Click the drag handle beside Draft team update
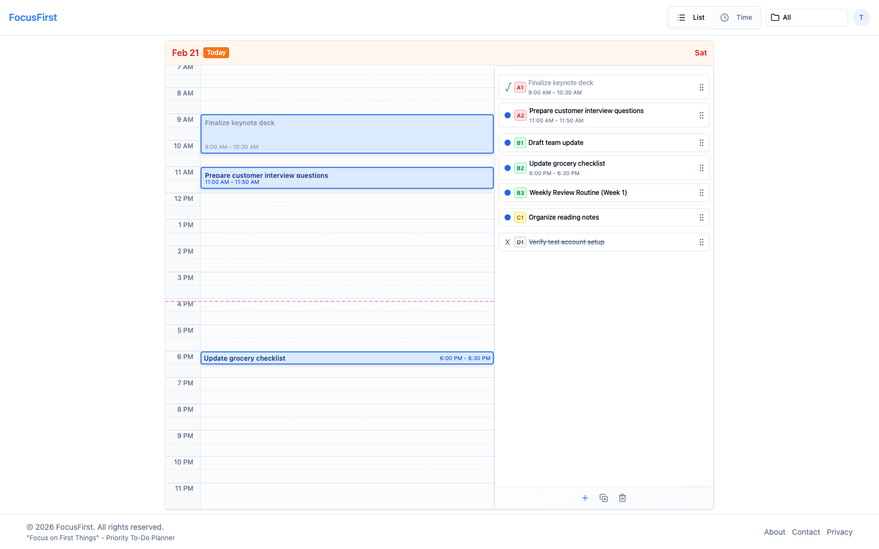 701,143
